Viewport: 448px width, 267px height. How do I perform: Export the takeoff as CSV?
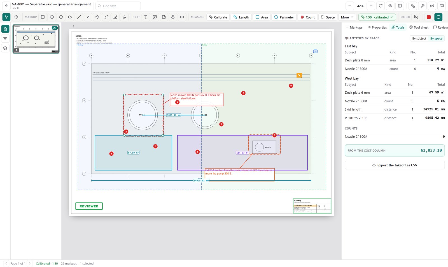[x=395, y=165]
